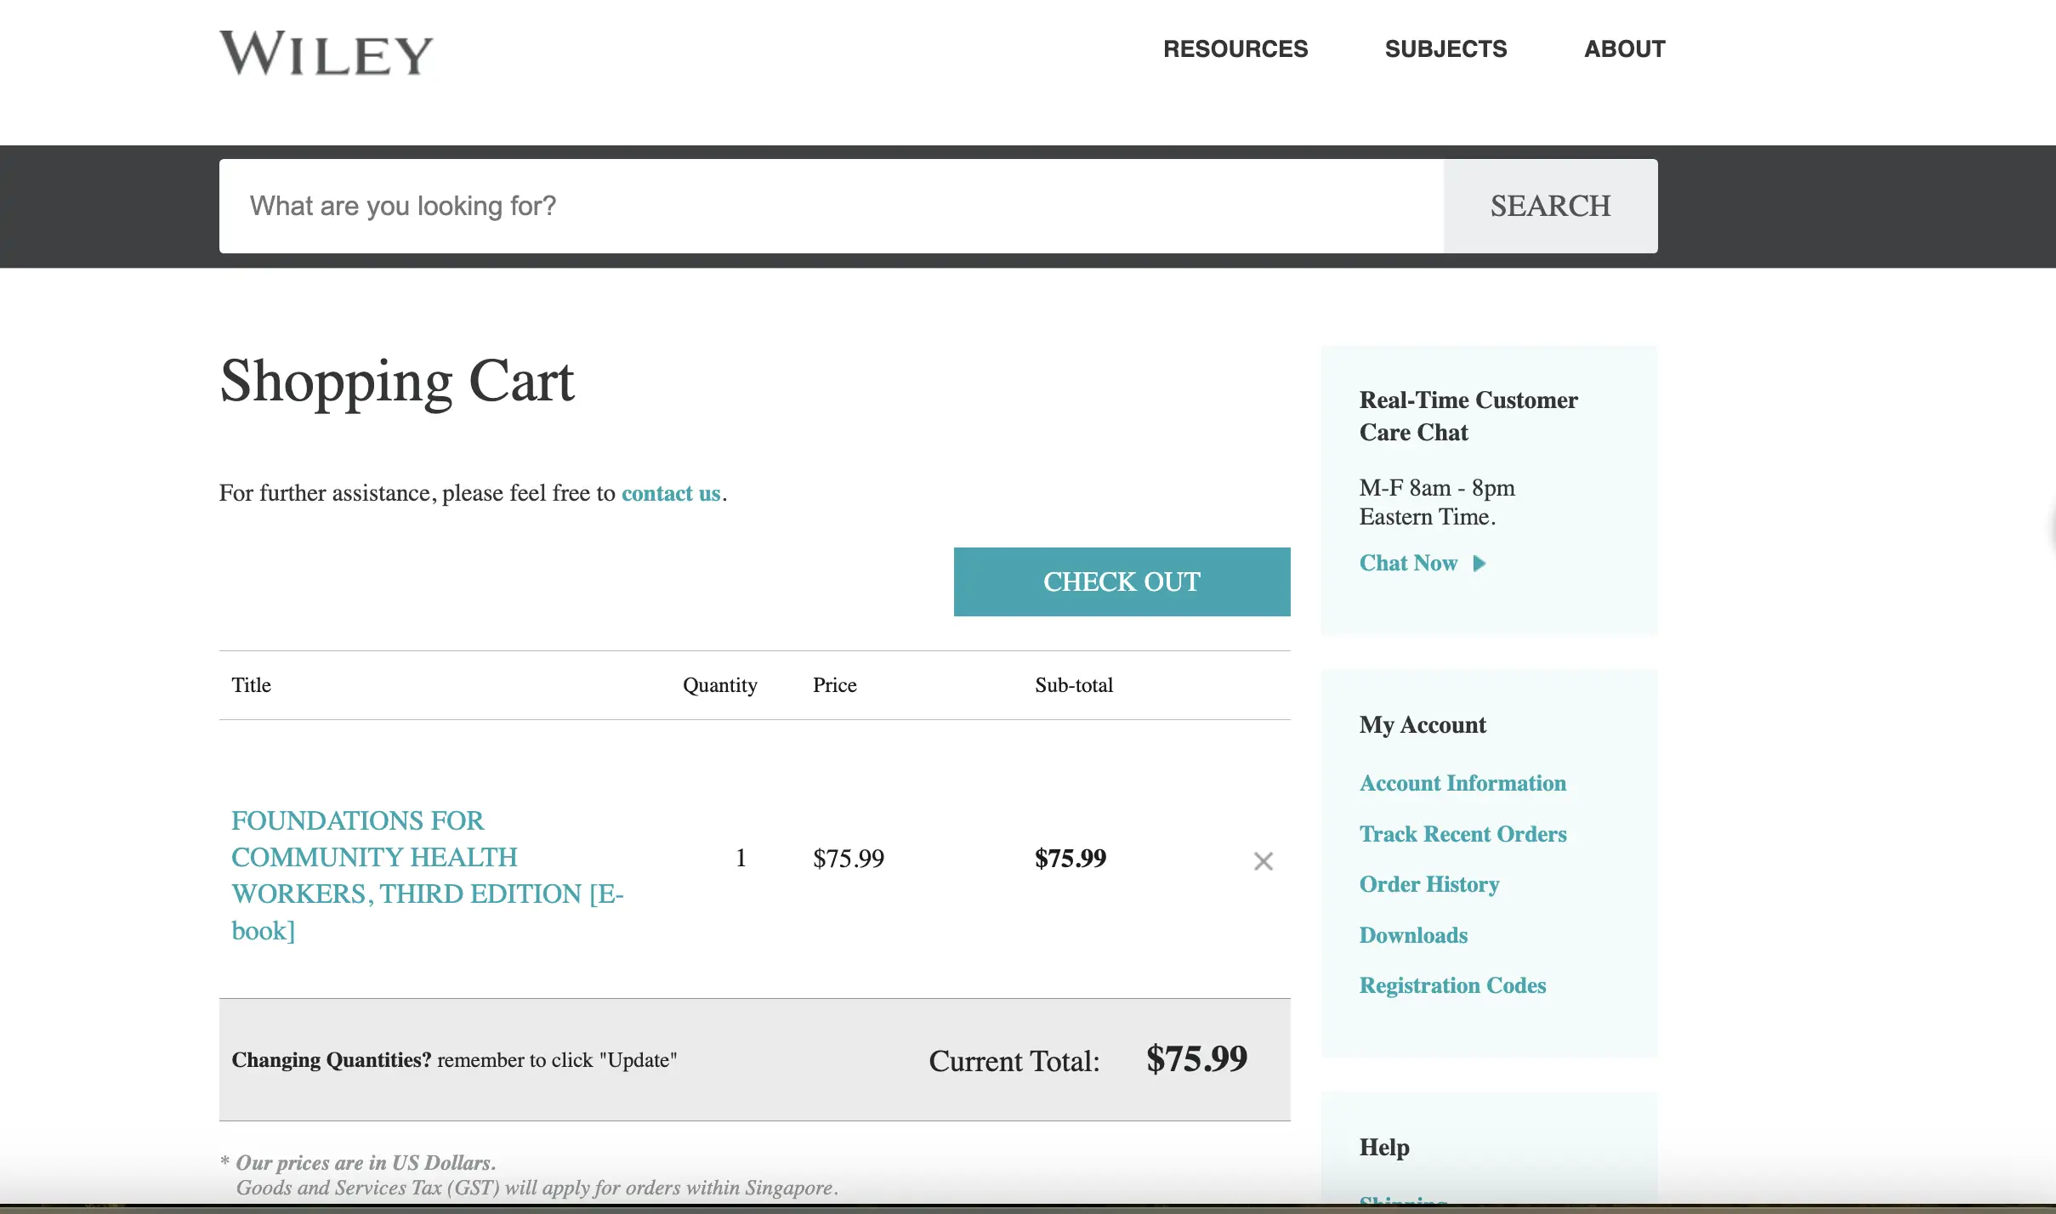Click the Chat Now link
The width and height of the screenshot is (2056, 1214).
[x=1408, y=563]
